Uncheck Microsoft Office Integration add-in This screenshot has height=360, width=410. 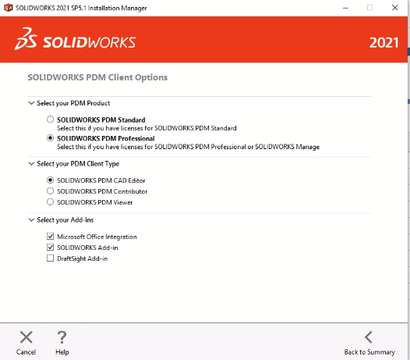click(x=50, y=237)
